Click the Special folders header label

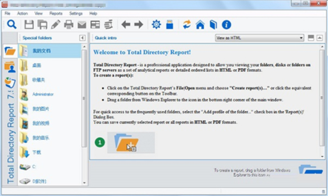pos(37,38)
